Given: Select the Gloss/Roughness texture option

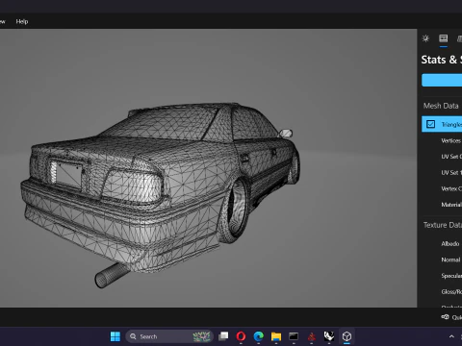Looking at the screenshot, I should (451, 292).
